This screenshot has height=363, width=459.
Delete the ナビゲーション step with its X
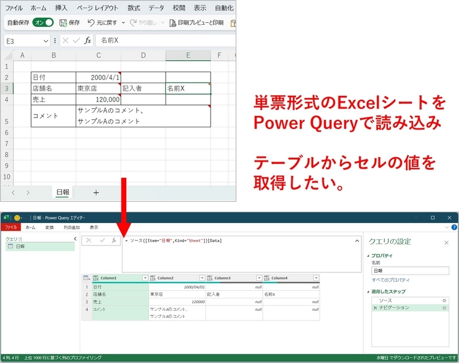(375, 308)
